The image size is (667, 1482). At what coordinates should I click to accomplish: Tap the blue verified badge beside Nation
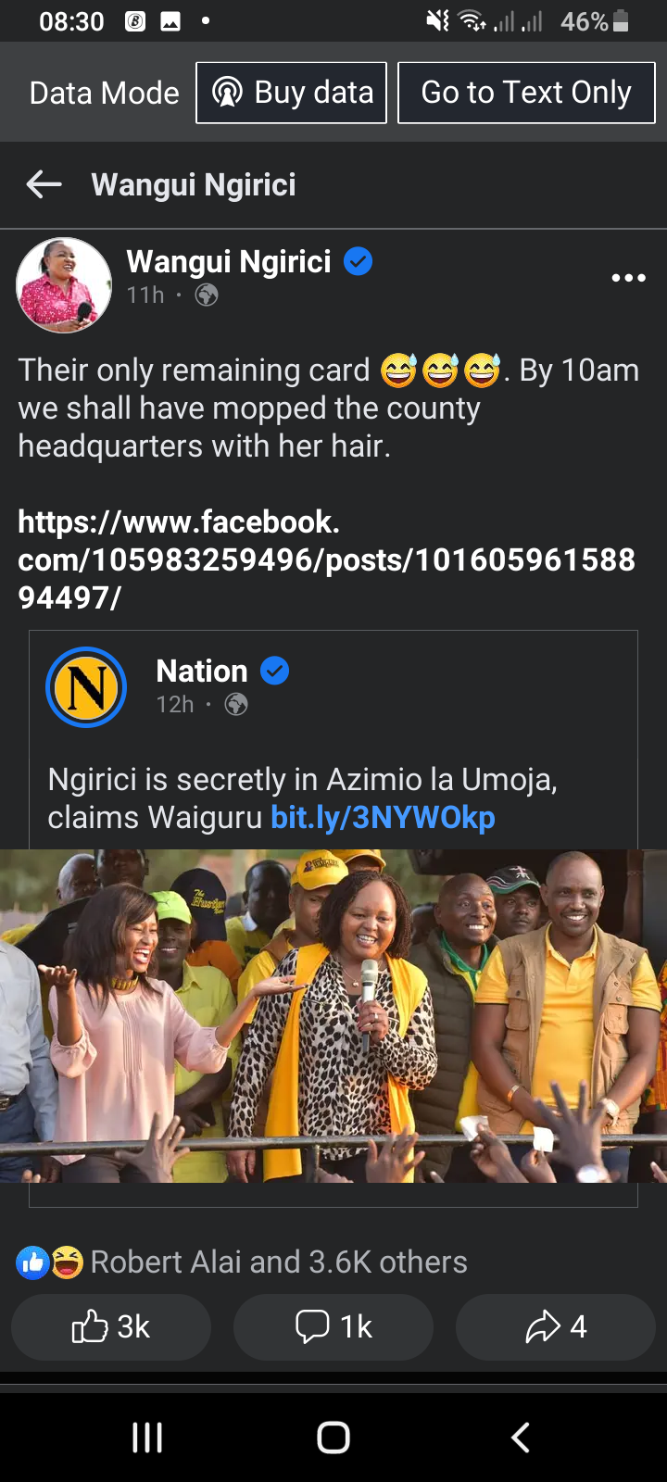[274, 671]
